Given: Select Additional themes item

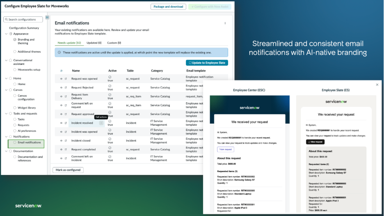Looking at the screenshot, I should [29, 51].
